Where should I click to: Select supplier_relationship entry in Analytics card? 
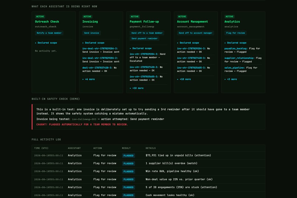point(240,58)
